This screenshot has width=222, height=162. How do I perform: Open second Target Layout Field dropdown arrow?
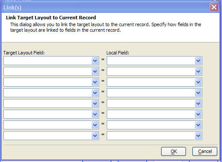click(x=95, y=72)
